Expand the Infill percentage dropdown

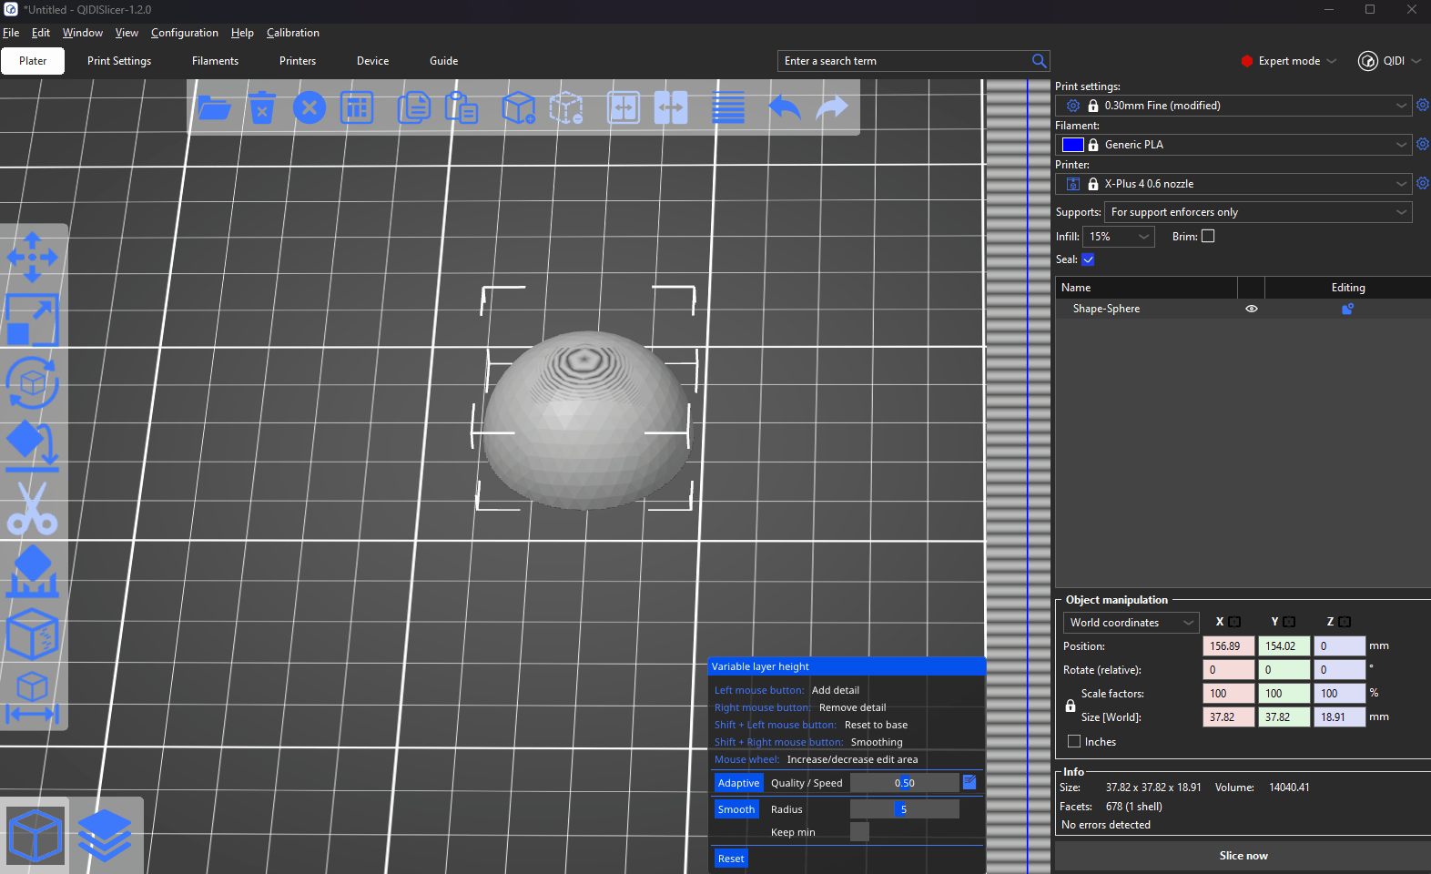click(1119, 237)
